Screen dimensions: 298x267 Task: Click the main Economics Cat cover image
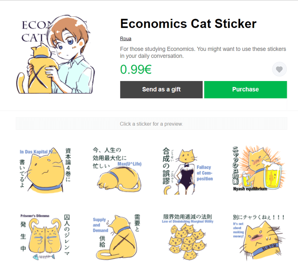56,54
